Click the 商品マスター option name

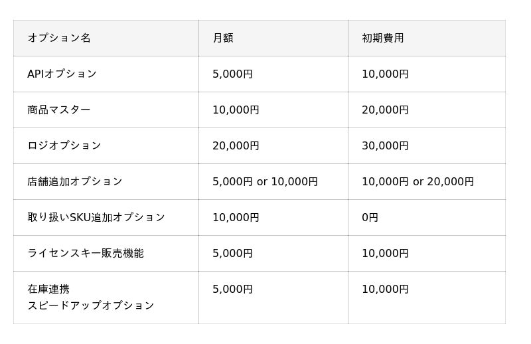(x=59, y=110)
